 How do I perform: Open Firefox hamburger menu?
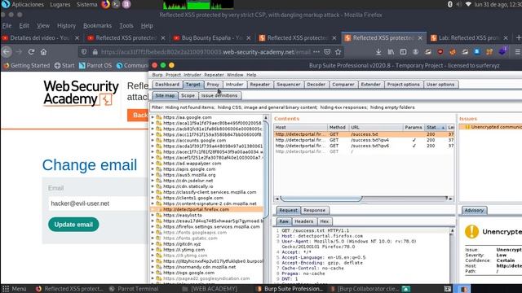[x=517, y=52]
